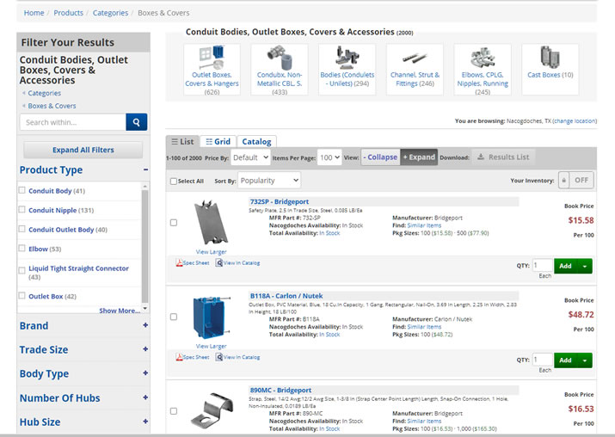Image resolution: width=615 pixels, height=437 pixels.
Task: Click Products breadcrumb
Action: tap(68, 13)
